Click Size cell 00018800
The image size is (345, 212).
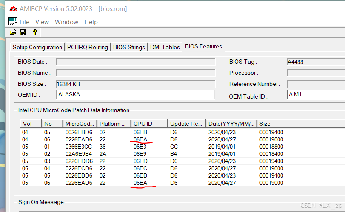(x=271, y=147)
